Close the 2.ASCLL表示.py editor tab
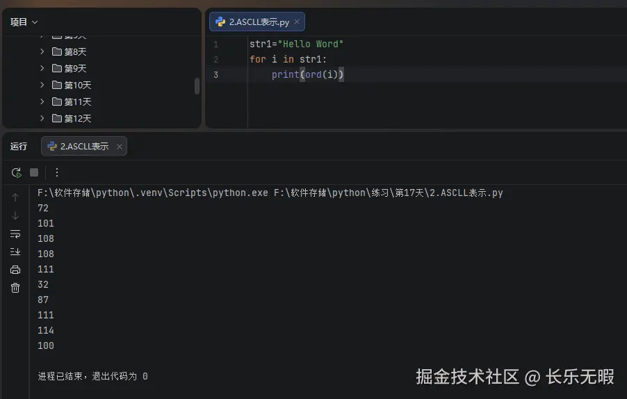 click(297, 22)
